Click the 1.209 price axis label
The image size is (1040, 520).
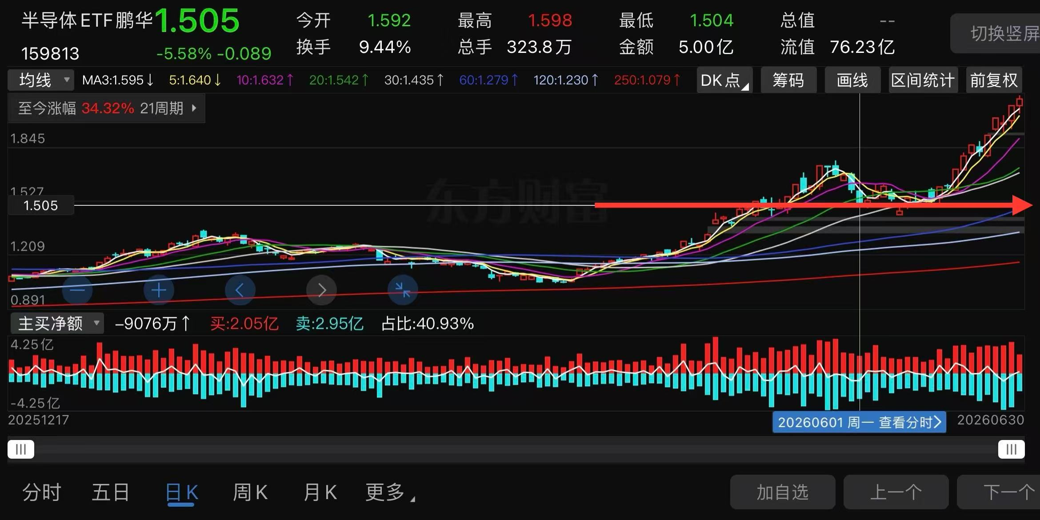tap(28, 246)
